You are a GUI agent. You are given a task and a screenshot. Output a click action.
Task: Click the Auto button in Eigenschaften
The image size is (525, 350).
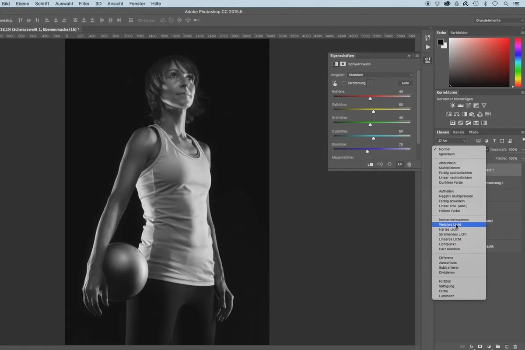click(x=405, y=83)
